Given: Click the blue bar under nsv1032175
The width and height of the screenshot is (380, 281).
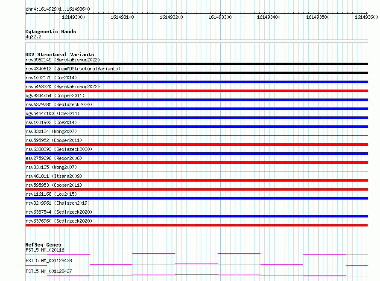Looking at the screenshot, I should pos(196,82).
